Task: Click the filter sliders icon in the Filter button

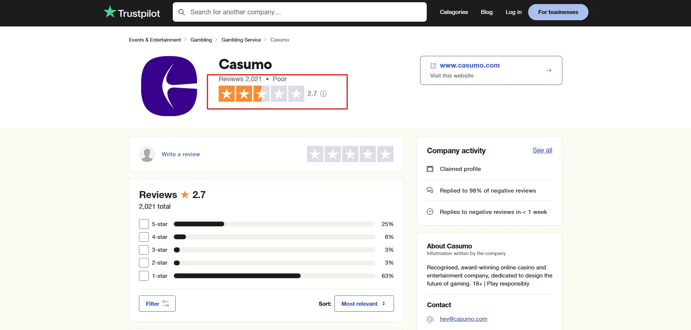Action: click(166, 304)
